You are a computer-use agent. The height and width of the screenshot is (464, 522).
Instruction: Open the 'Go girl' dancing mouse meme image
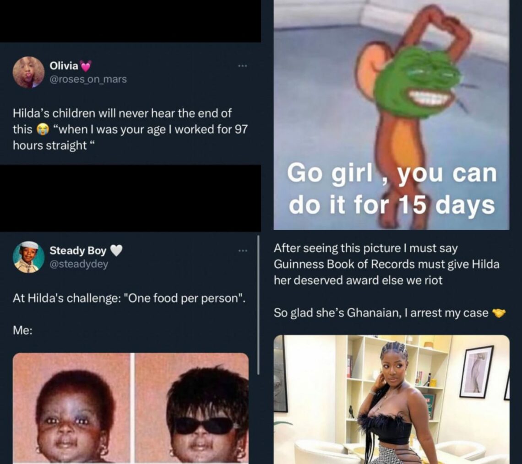tap(391, 115)
